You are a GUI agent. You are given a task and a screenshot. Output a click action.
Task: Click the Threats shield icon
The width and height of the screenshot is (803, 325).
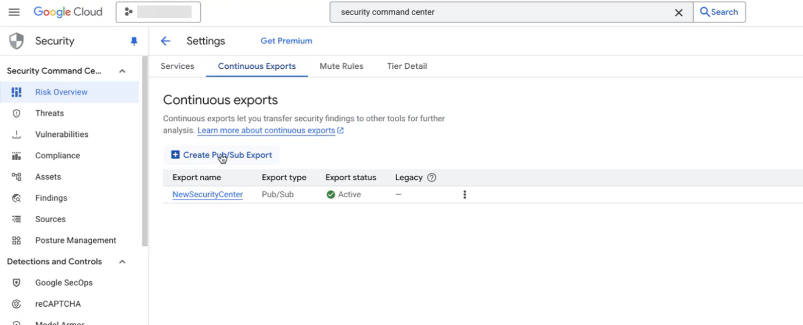coord(16,113)
